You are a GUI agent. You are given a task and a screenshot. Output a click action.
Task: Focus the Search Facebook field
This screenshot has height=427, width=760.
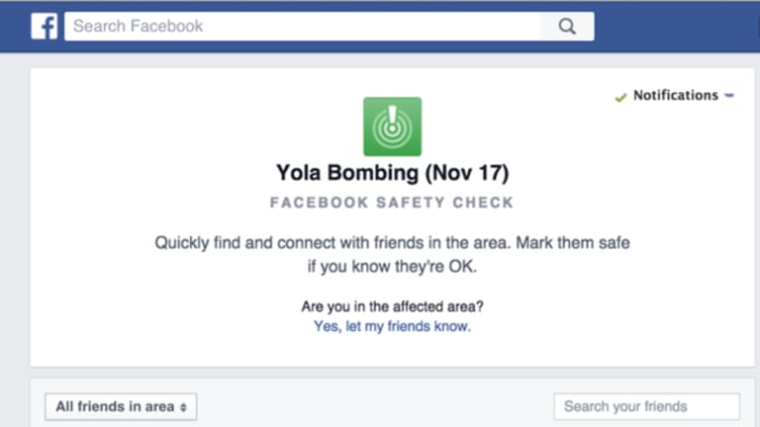tap(302, 26)
